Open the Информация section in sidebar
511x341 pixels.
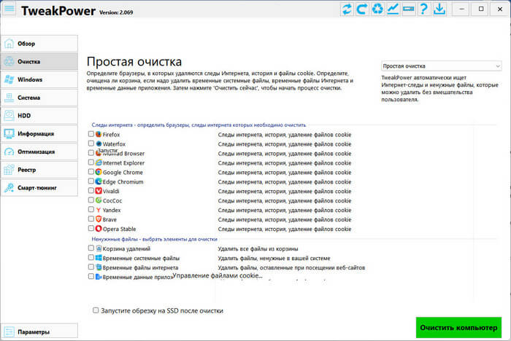[39, 134]
